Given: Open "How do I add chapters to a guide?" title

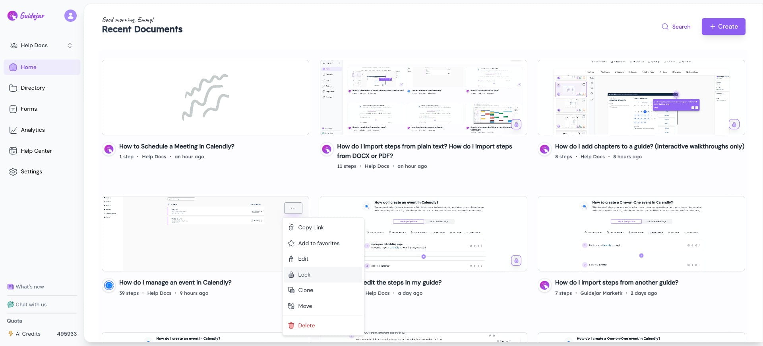Looking at the screenshot, I should [x=650, y=146].
